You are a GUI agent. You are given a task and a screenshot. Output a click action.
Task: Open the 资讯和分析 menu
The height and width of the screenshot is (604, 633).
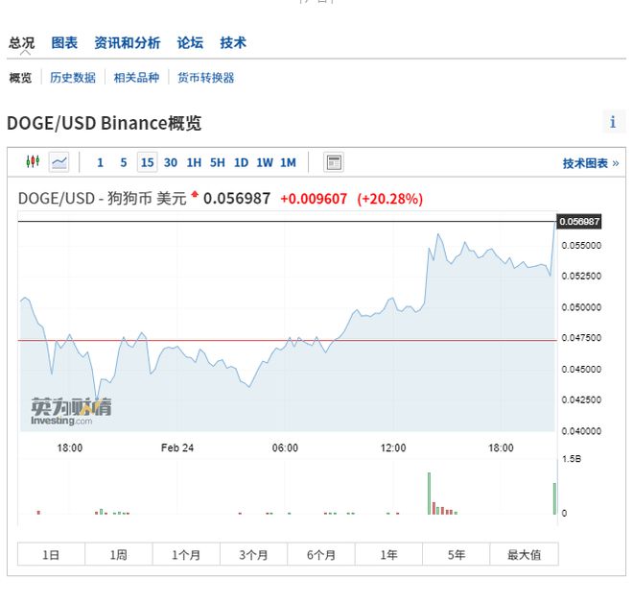click(x=127, y=43)
